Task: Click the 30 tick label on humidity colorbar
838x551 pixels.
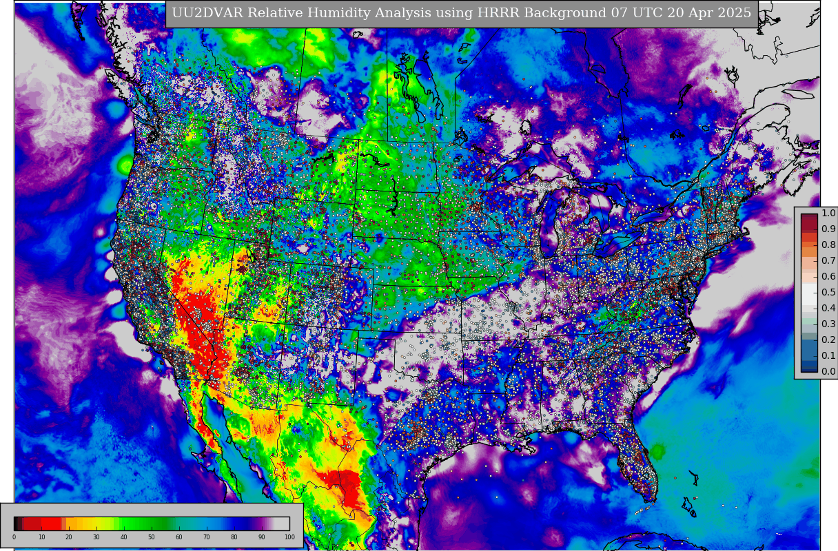Action: coord(96,537)
